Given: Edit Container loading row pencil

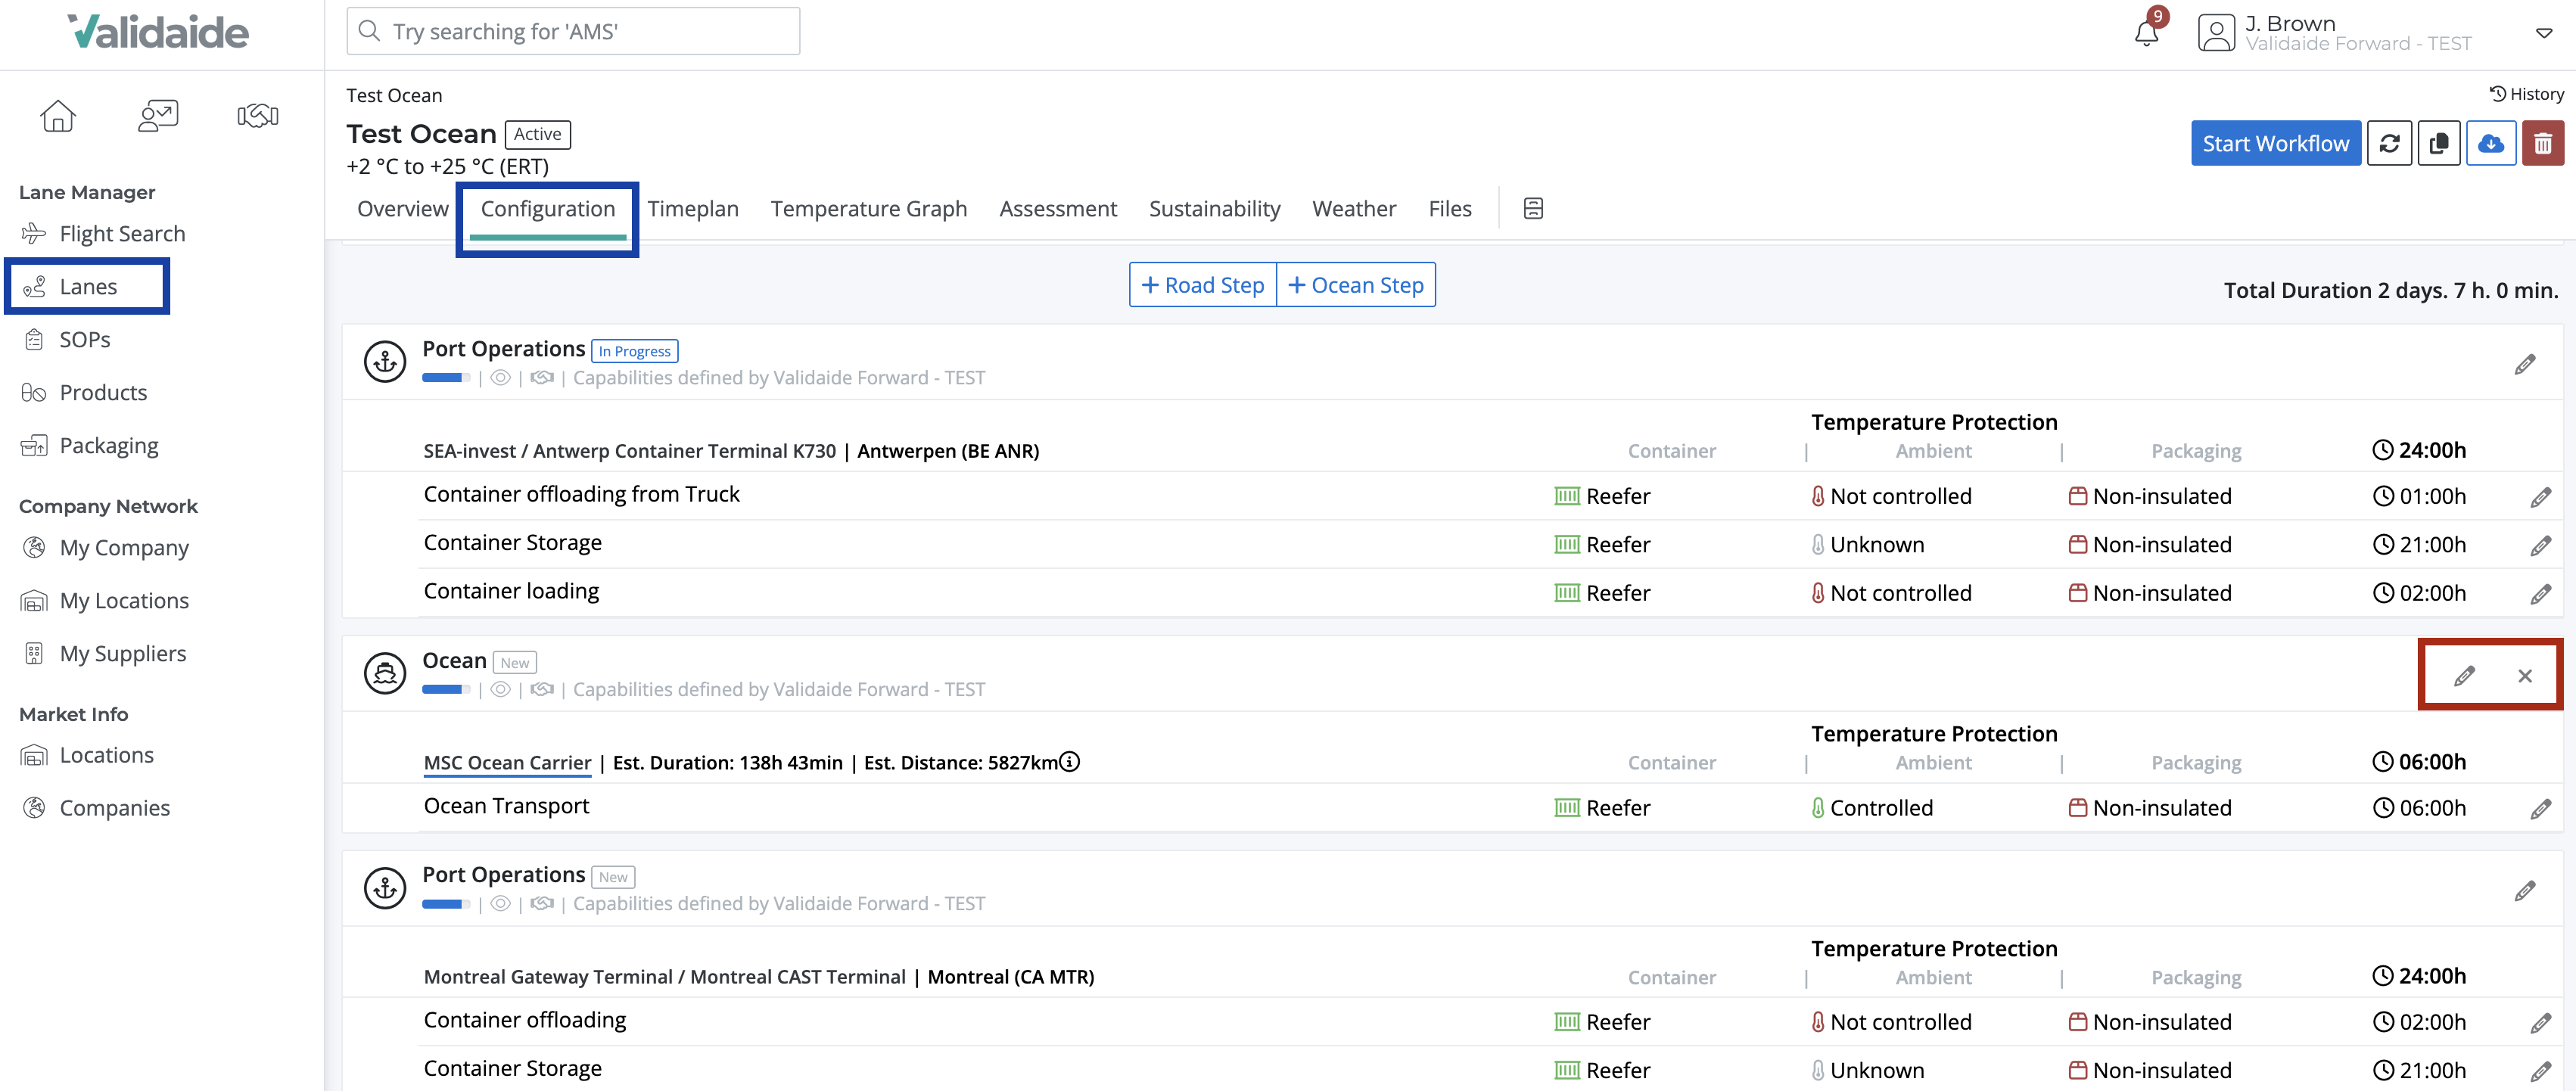Looking at the screenshot, I should (x=2541, y=594).
